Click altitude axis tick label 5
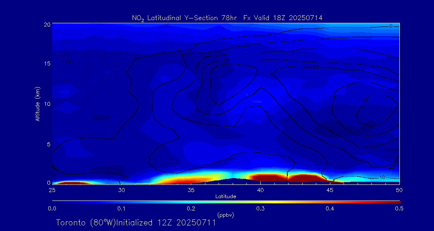 click(49, 144)
